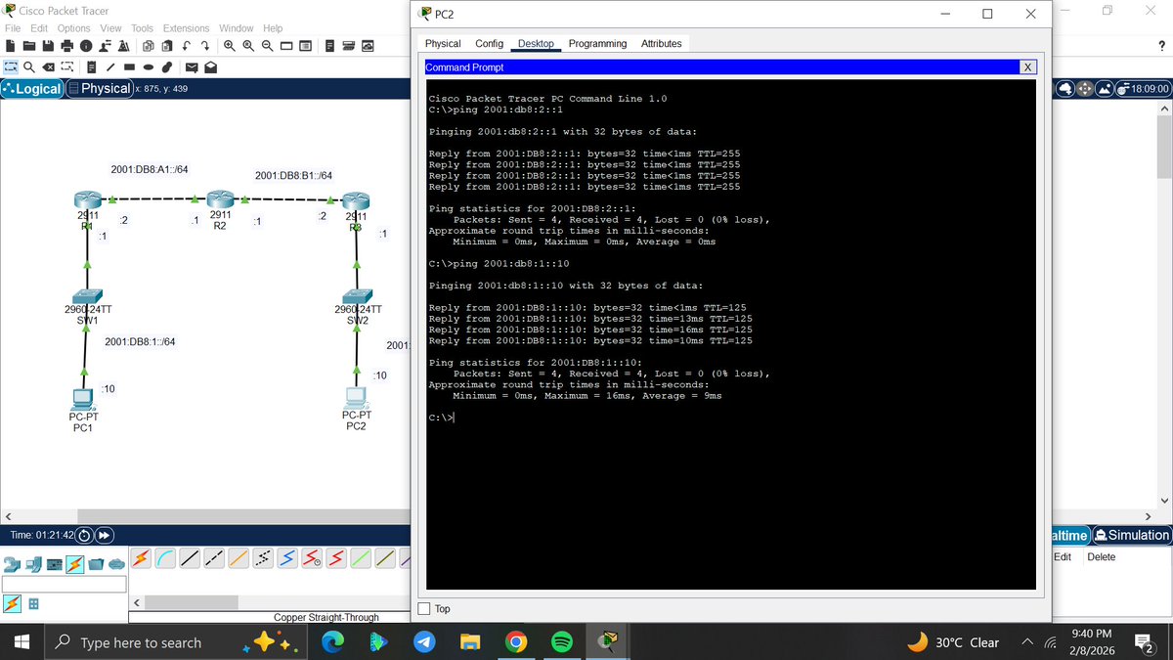1173x660 pixels.
Task: Click the New file icon in toolbar
Action: click(11, 46)
